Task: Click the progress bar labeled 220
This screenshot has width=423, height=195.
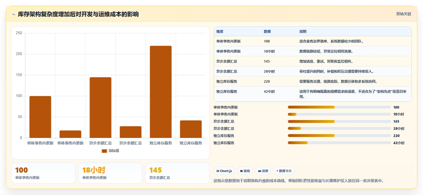Action: [339, 136]
